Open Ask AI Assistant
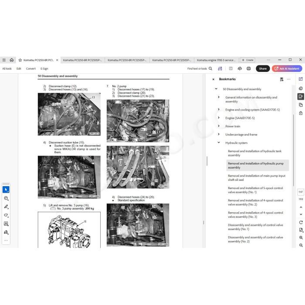305x305 pixels. pos(287,68)
